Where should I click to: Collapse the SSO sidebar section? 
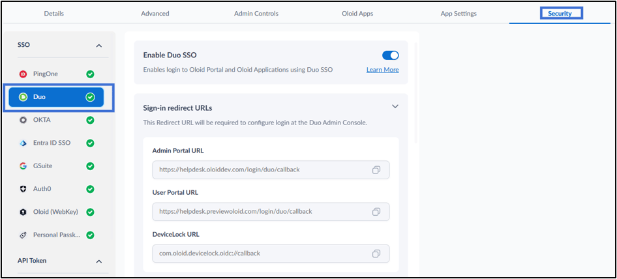[x=99, y=46]
